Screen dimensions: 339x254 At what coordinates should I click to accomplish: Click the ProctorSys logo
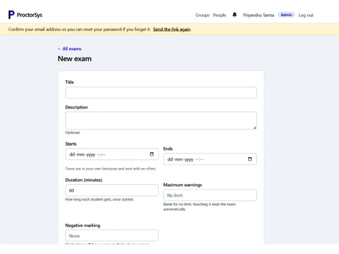12,15
